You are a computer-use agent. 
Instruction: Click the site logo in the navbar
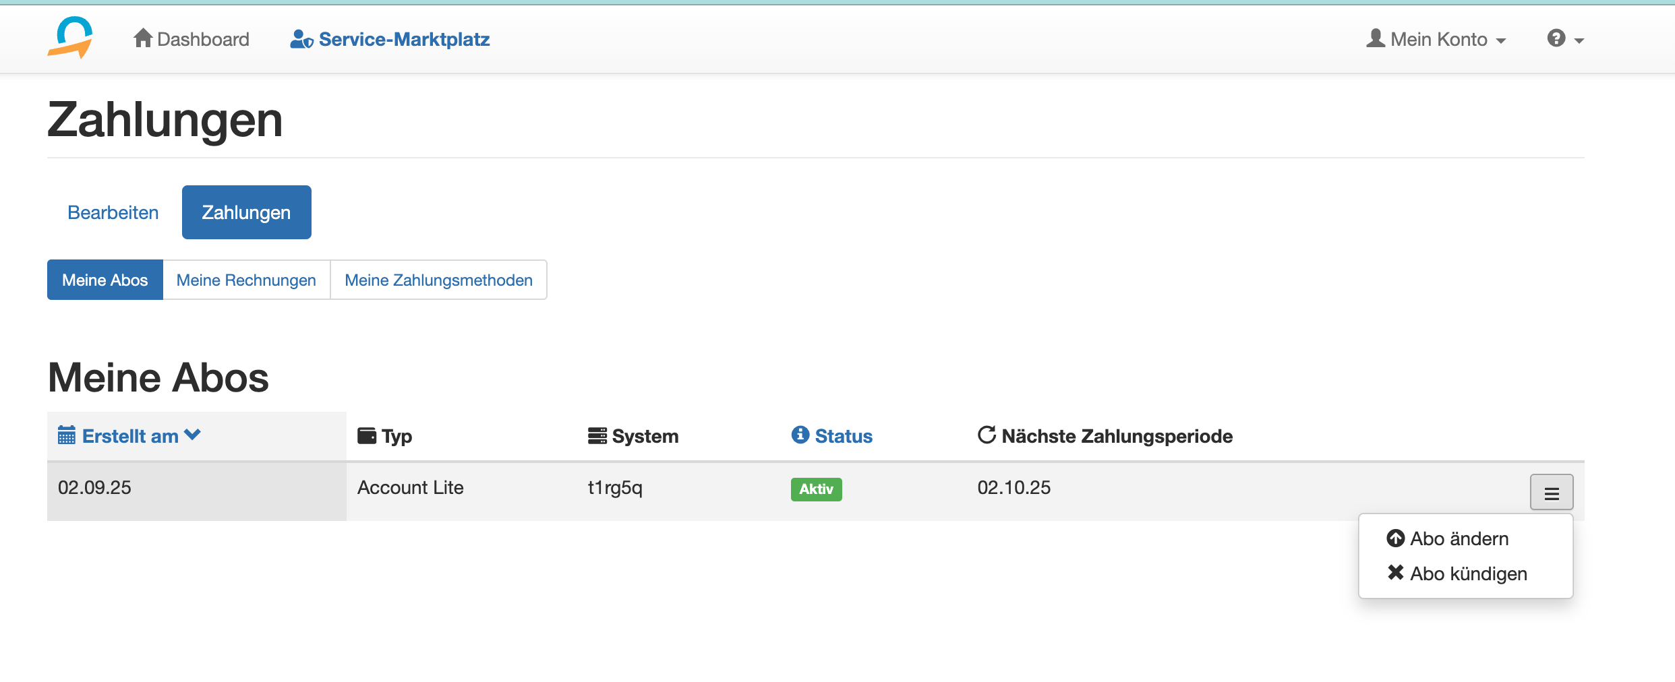pos(71,38)
